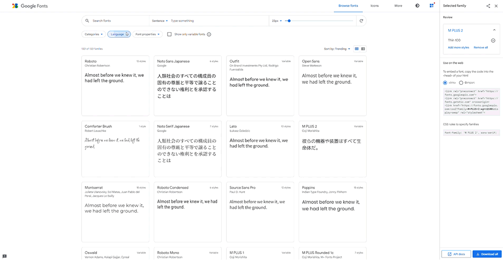Click the Google Fonts logo

(x=30, y=6)
